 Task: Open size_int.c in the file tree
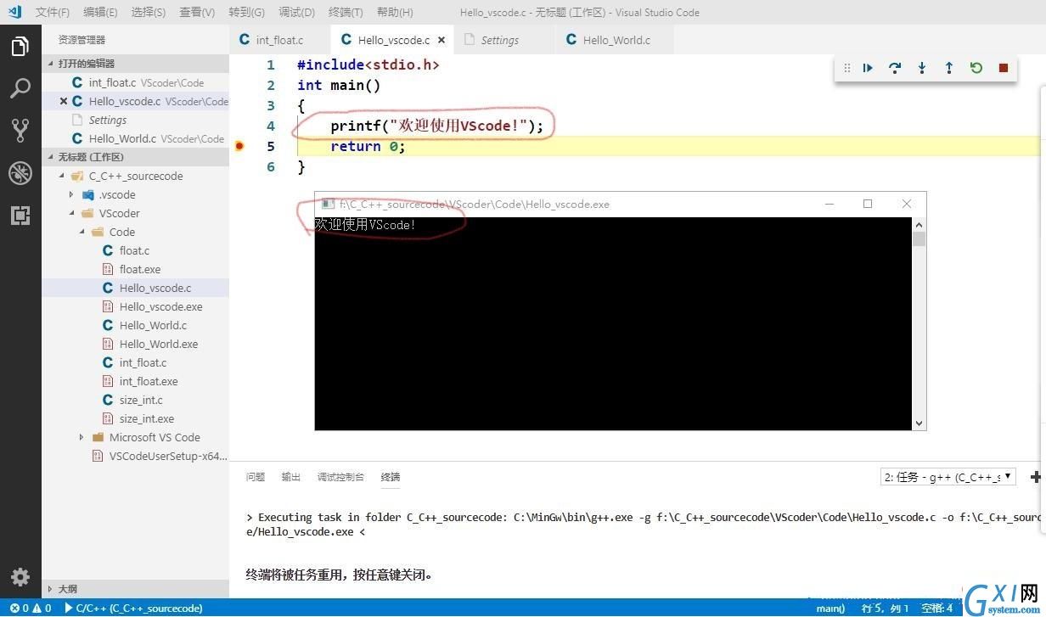[141, 400]
